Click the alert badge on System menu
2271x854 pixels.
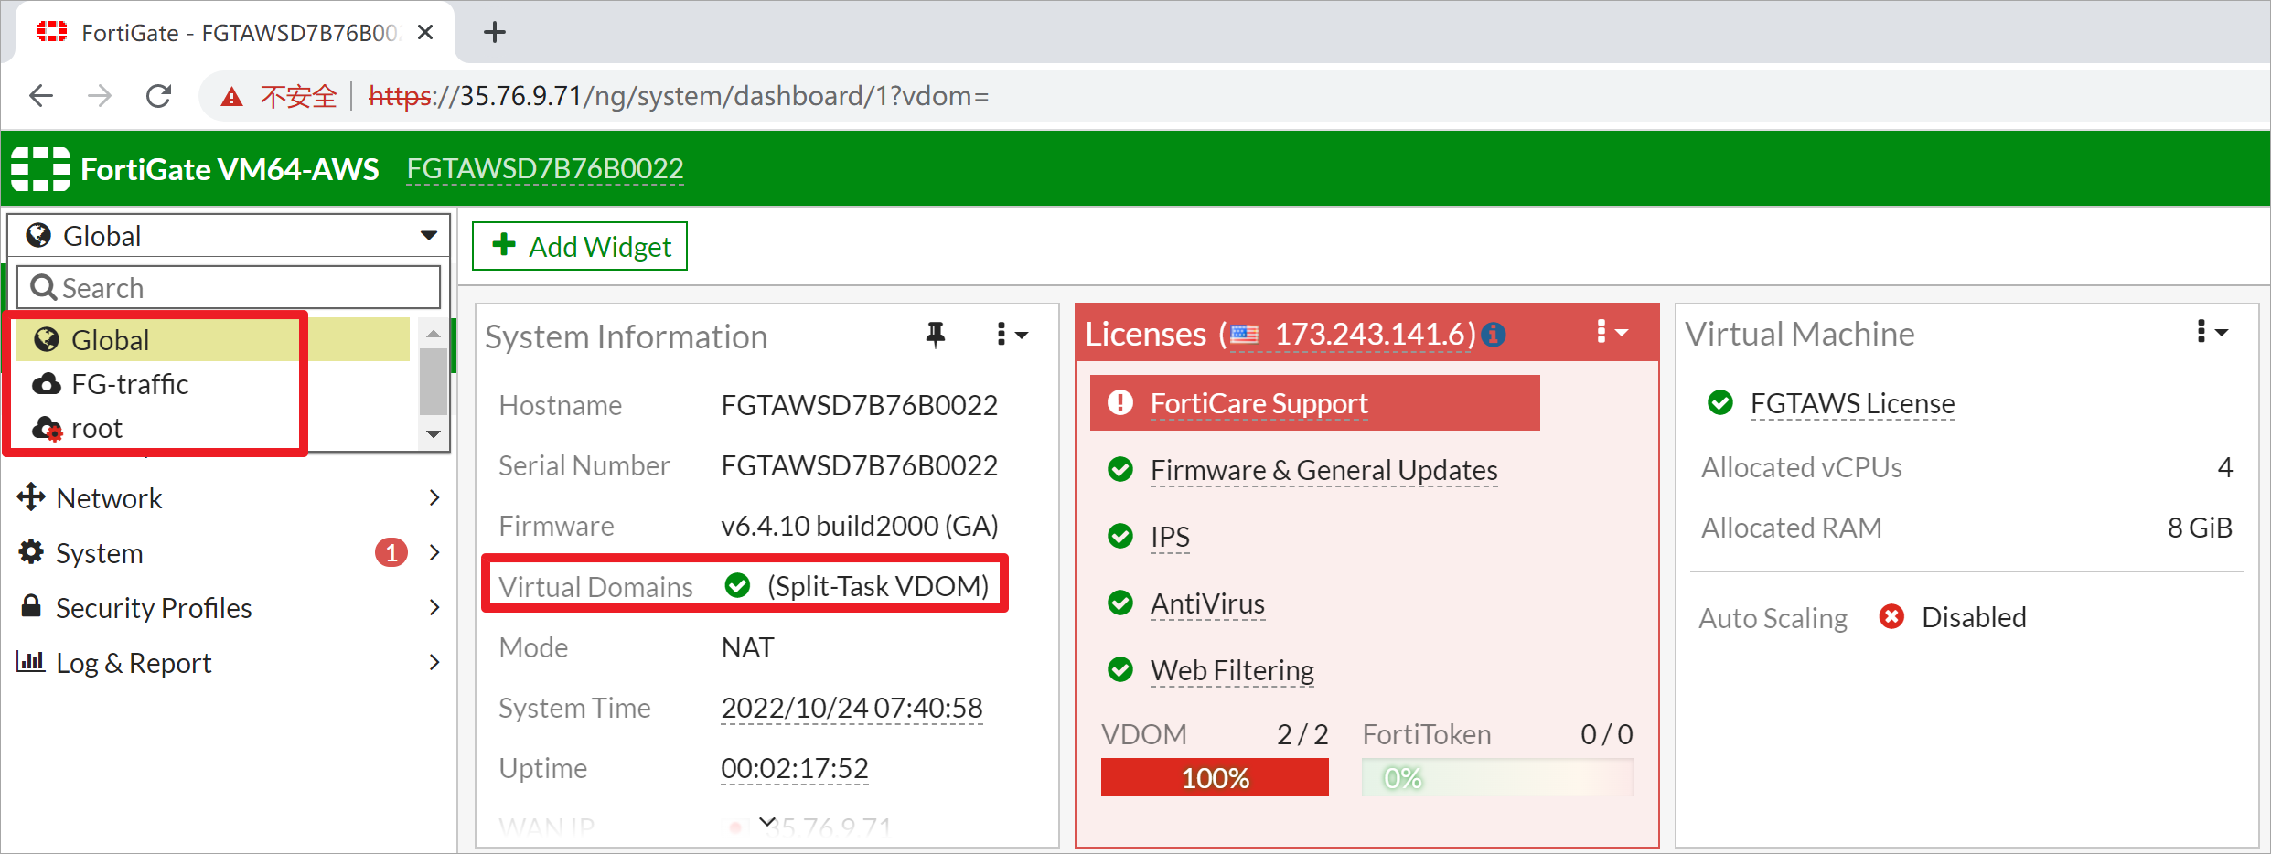click(x=391, y=552)
